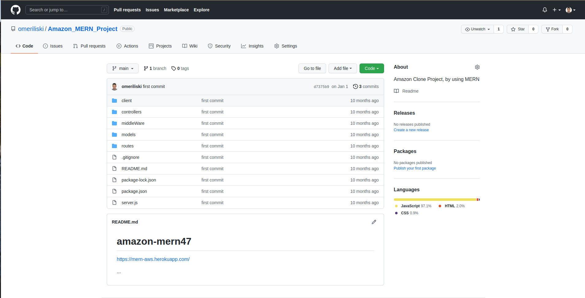Click the tags label icon

coord(174,68)
